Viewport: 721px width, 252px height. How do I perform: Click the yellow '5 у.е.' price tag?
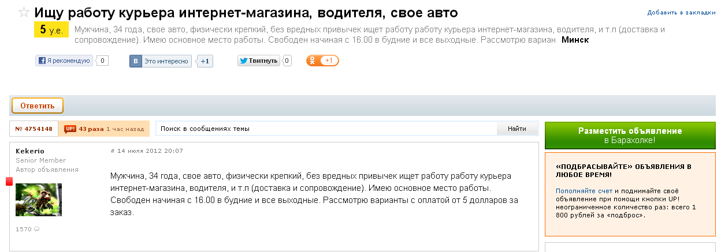click(51, 30)
